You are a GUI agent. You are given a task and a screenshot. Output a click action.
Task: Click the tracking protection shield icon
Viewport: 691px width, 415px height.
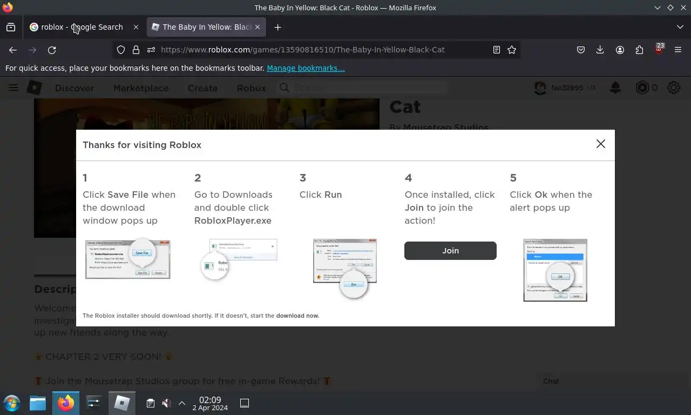point(121,50)
